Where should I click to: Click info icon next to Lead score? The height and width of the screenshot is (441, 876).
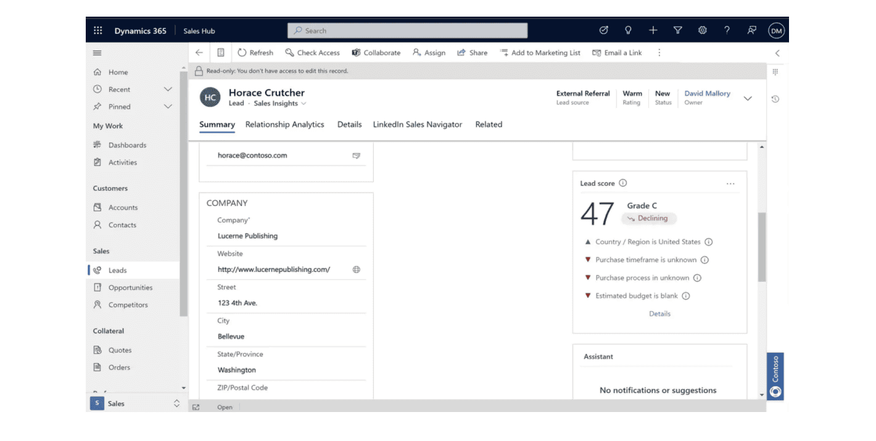(623, 183)
